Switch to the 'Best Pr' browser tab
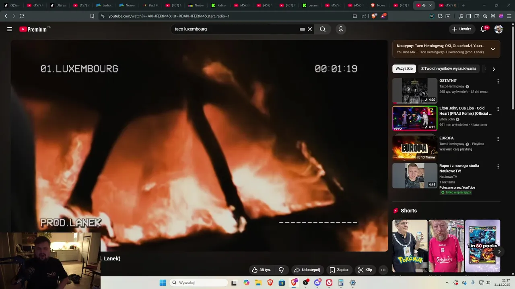 (150, 5)
